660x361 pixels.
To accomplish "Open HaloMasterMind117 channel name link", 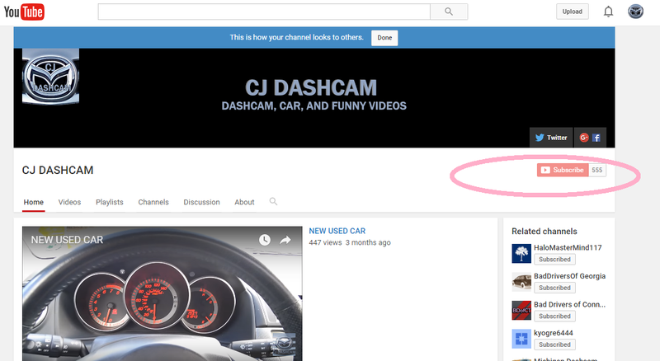I will (x=568, y=248).
